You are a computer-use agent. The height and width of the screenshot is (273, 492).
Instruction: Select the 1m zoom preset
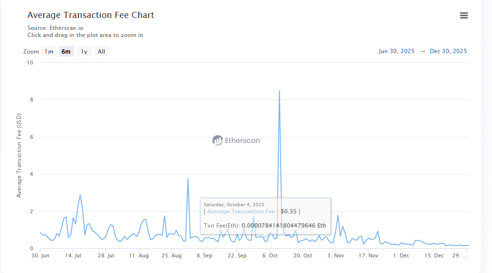click(48, 51)
